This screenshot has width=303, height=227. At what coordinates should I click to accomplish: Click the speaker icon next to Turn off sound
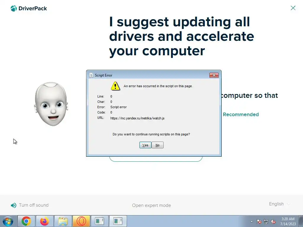pos(14,205)
